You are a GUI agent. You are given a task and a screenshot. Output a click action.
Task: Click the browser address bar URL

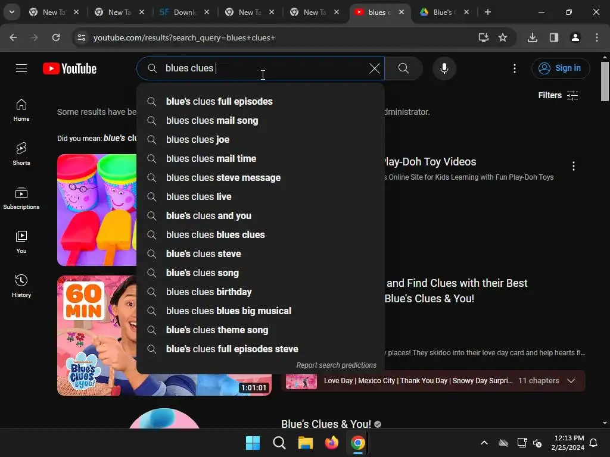point(184,37)
